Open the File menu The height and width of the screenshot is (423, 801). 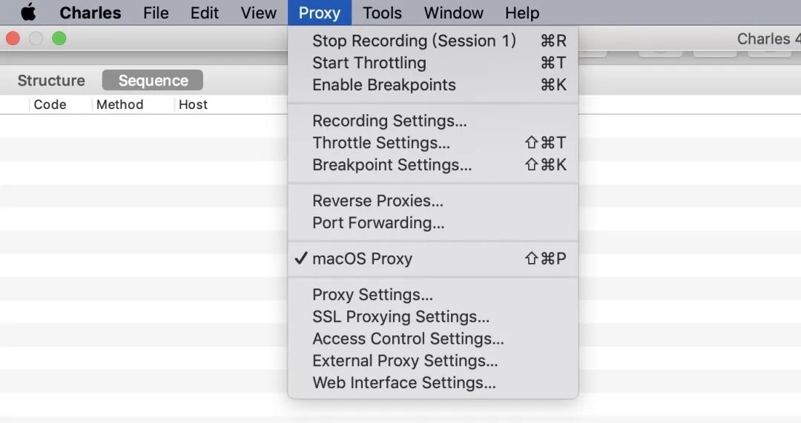coord(156,13)
